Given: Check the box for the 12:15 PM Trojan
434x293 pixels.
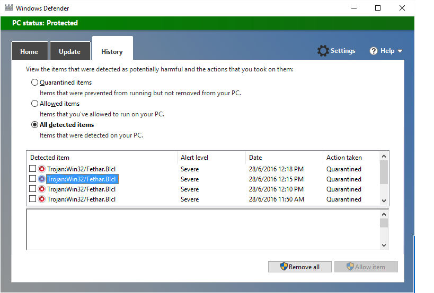Looking at the screenshot, I should coord(33,179).
